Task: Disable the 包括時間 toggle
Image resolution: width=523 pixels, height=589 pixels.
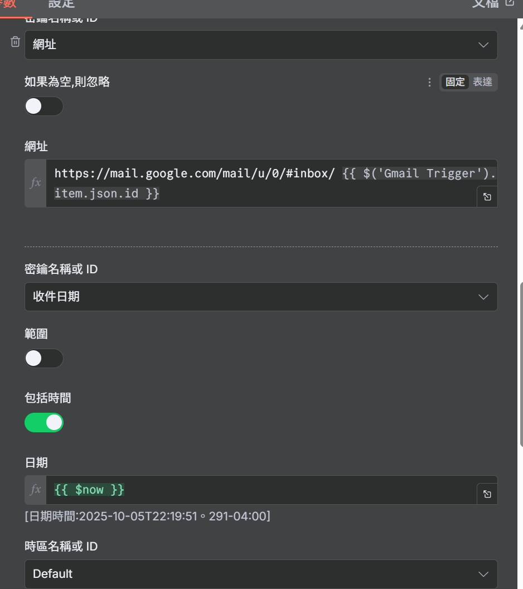Action: point(43,423)
